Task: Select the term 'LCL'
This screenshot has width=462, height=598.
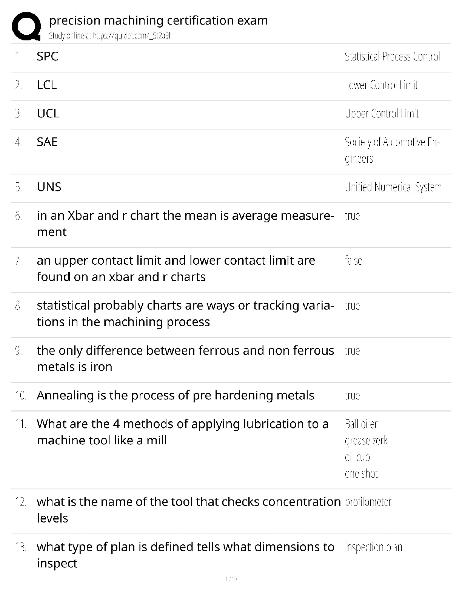Action: (47, 85)
